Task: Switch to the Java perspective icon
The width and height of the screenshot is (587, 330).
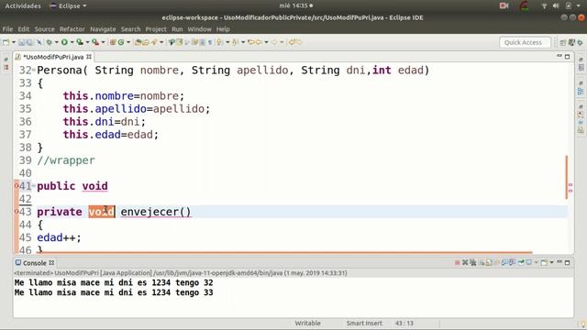Action: point(571,43)
